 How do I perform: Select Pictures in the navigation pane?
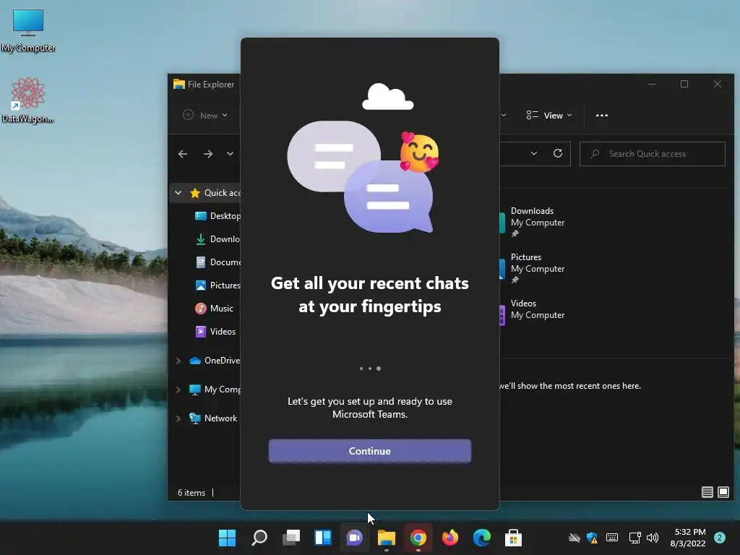click(x=217, y=285)
